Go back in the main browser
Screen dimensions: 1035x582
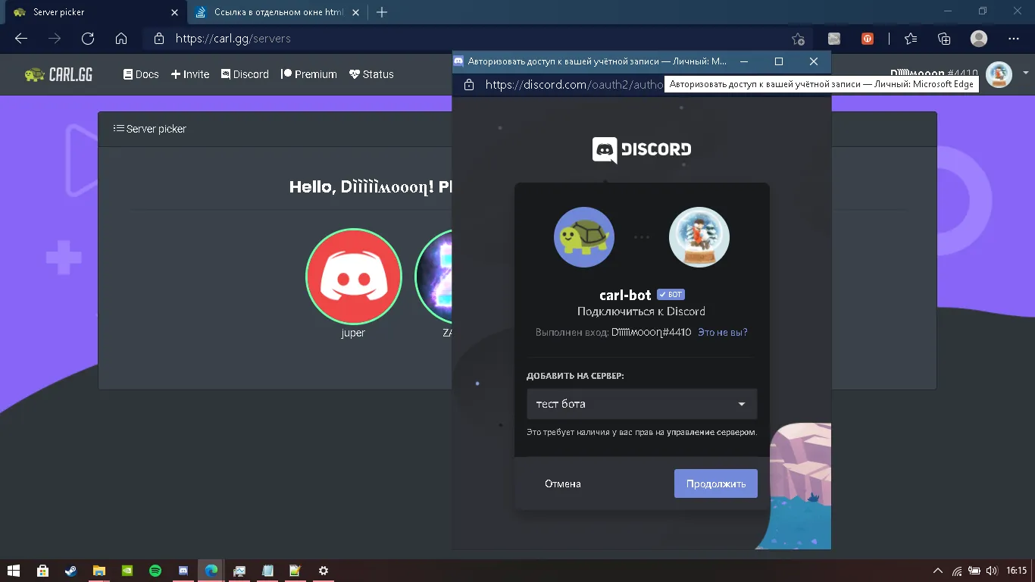tap(21, 39)
